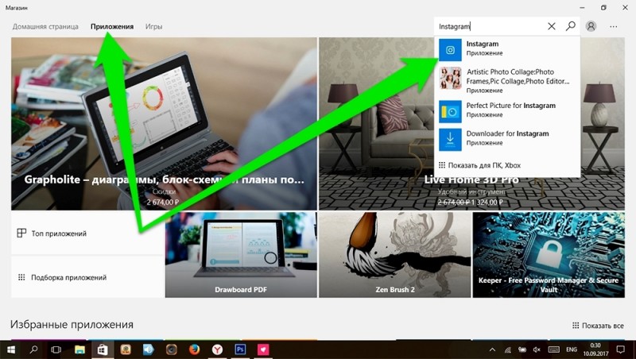The width and height of the screenshot is (636, 359).
Task: Click the Подборка приложений dots icon
Action: coord(21,277)
